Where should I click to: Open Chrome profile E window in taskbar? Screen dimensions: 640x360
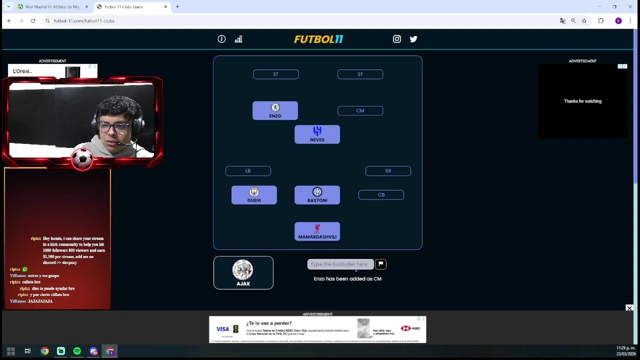(x=110, y=351)
